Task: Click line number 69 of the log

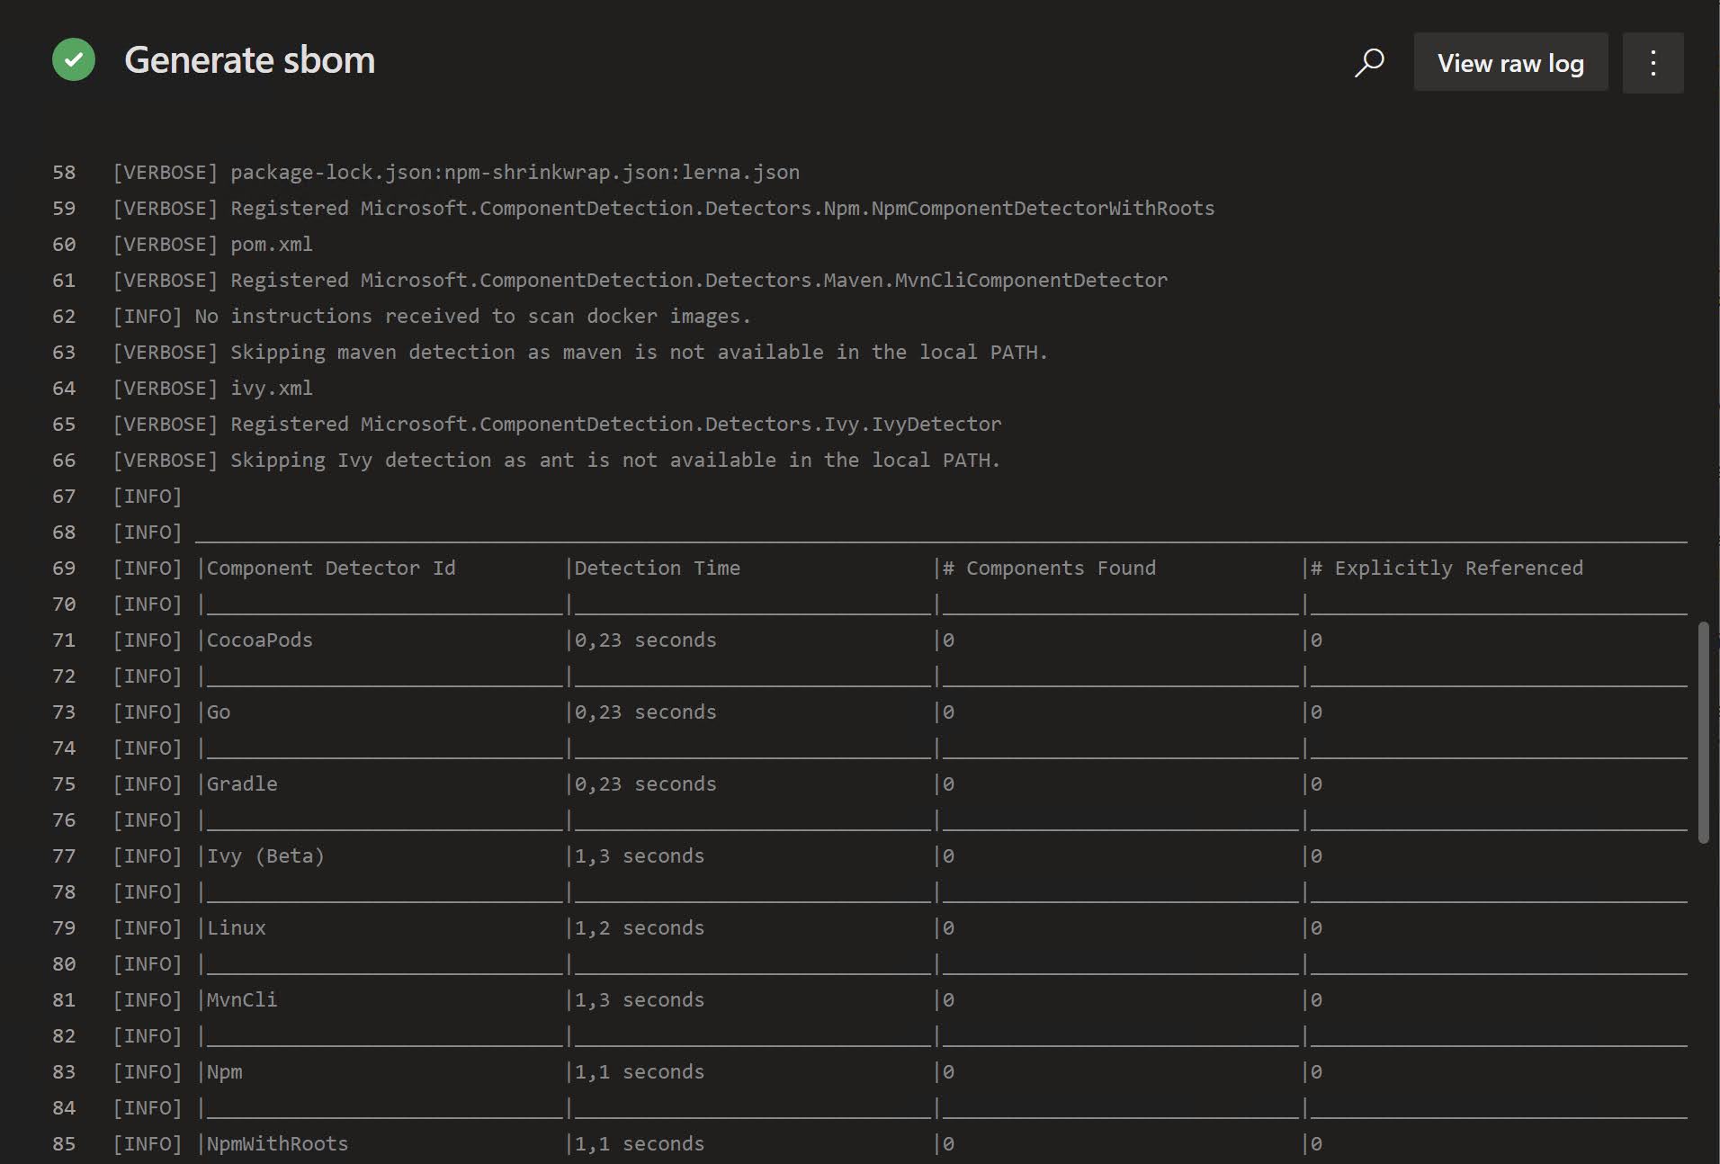Action: pos(64,569)
